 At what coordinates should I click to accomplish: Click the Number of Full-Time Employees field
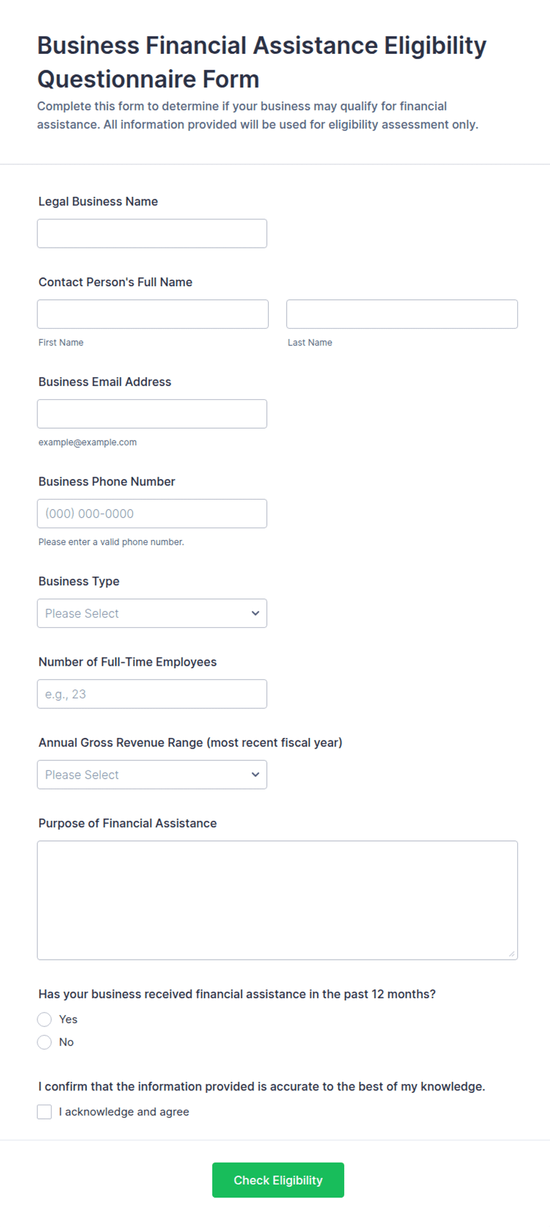(152, 694)
